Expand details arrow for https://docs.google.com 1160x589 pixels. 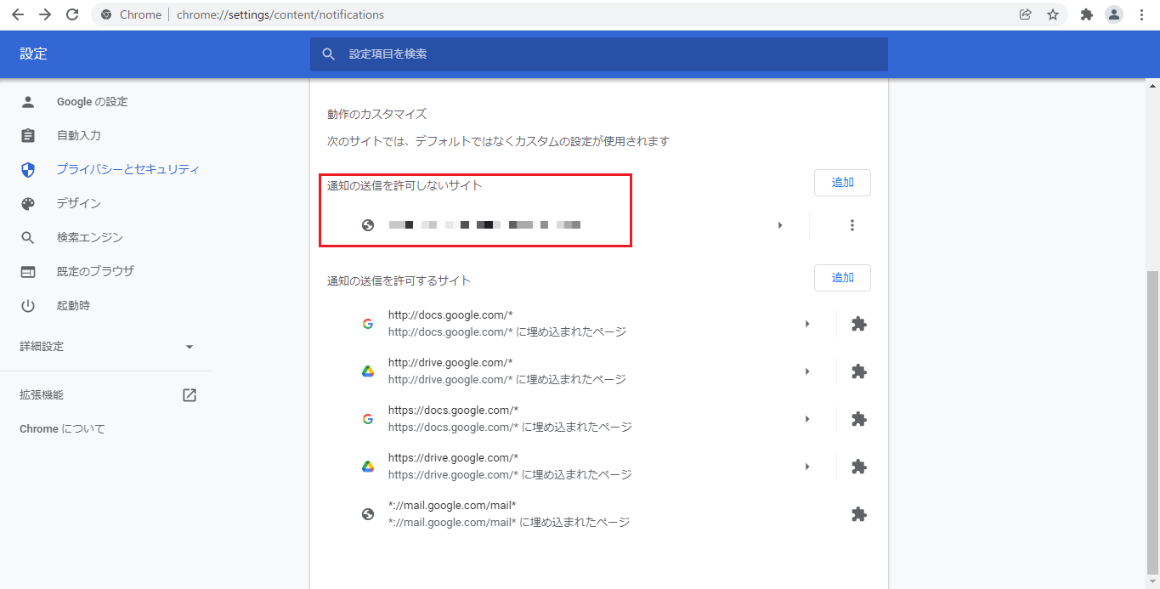807,419
